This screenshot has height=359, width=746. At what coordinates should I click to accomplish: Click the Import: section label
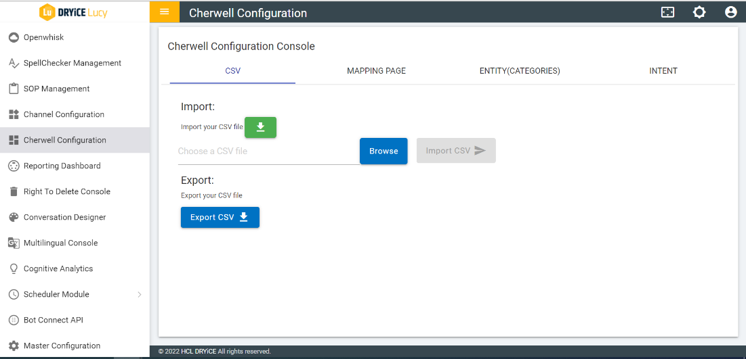coord(198,107)
